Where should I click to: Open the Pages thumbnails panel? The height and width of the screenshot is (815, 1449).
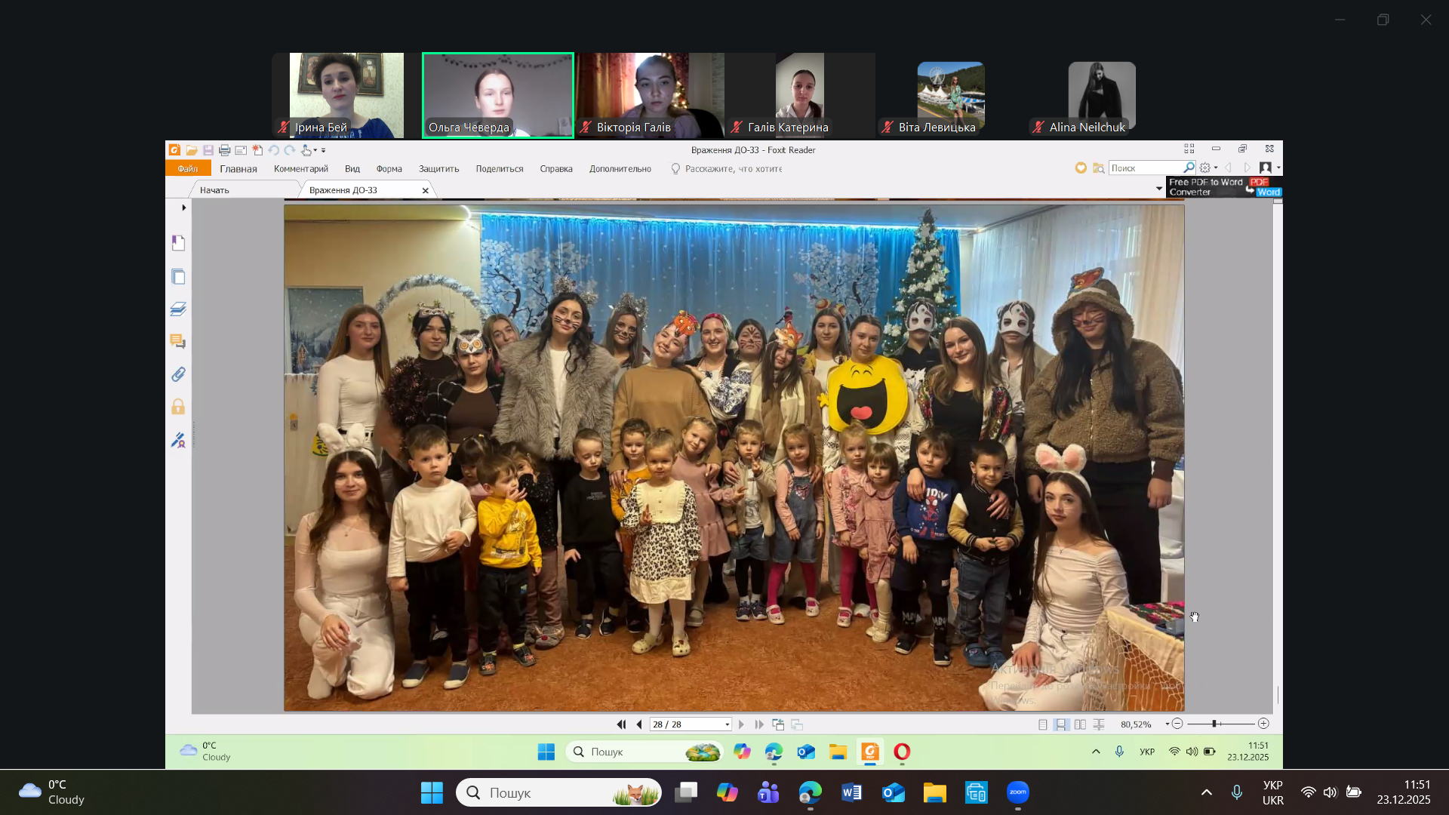(x=178, y=277)
